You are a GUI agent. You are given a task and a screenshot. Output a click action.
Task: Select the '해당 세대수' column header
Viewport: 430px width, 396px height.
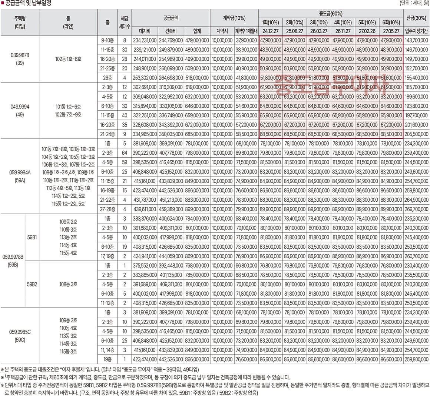pyautogui.click(x=125, y=23)
